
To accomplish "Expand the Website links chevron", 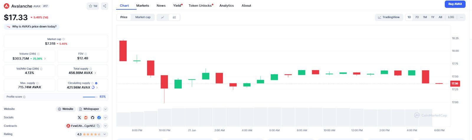I will point(105,109).
